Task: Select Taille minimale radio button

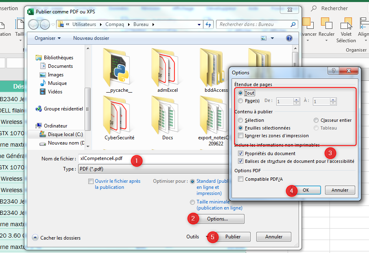Action: [192, 202]
